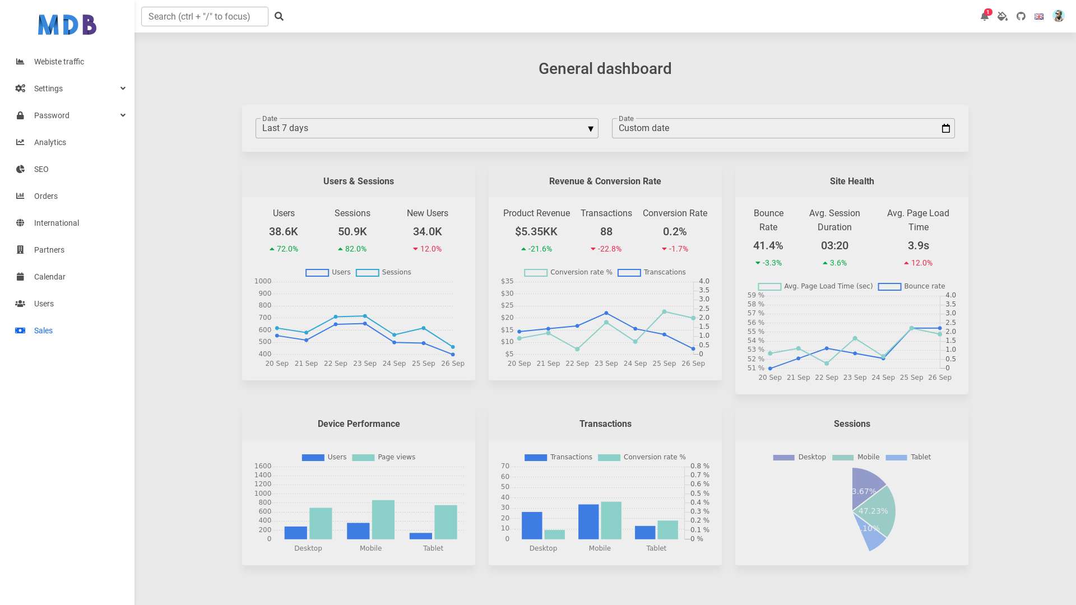Open the notifications bell icon
Image resolution: width=1076 pixels, height=605 pixels.
[x=984, y=16]
